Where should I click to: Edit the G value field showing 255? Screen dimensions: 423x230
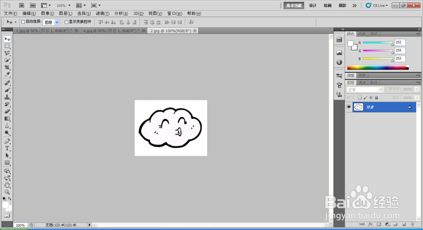pyautogui.click(x=400, y=50)
